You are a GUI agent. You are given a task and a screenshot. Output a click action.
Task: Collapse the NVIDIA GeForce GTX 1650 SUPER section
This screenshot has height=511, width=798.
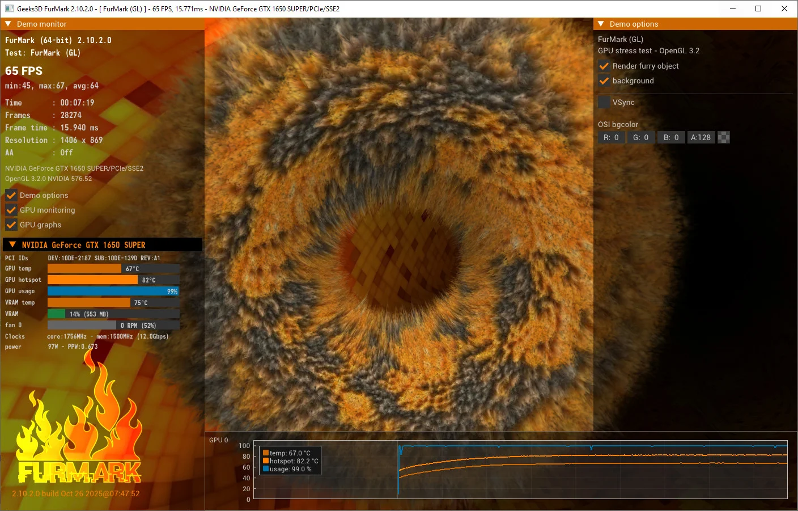[12, 244]
